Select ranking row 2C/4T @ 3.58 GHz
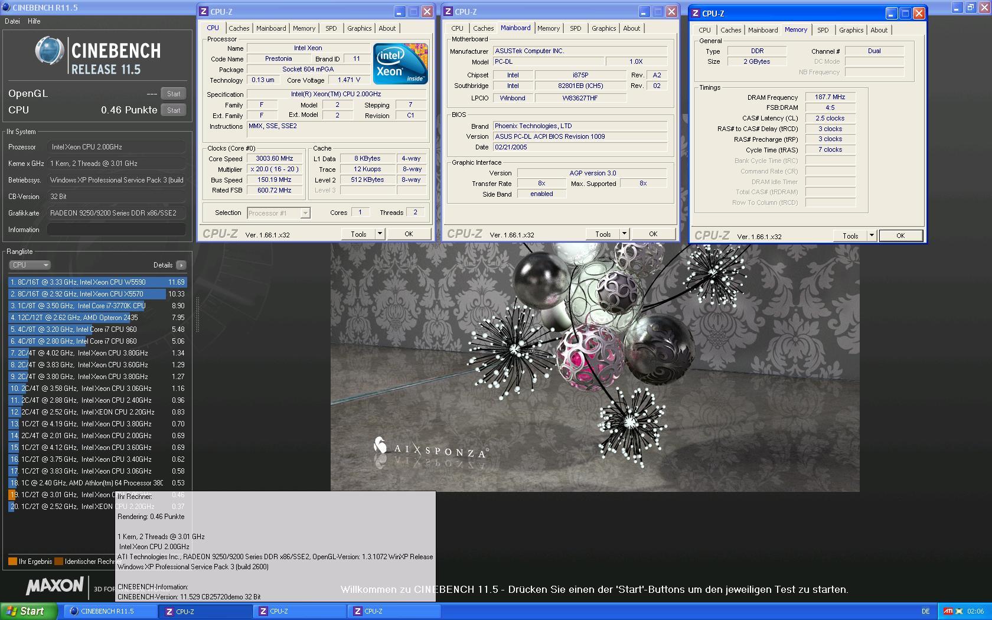Screen dimensions: 992x620 [97, 389]
